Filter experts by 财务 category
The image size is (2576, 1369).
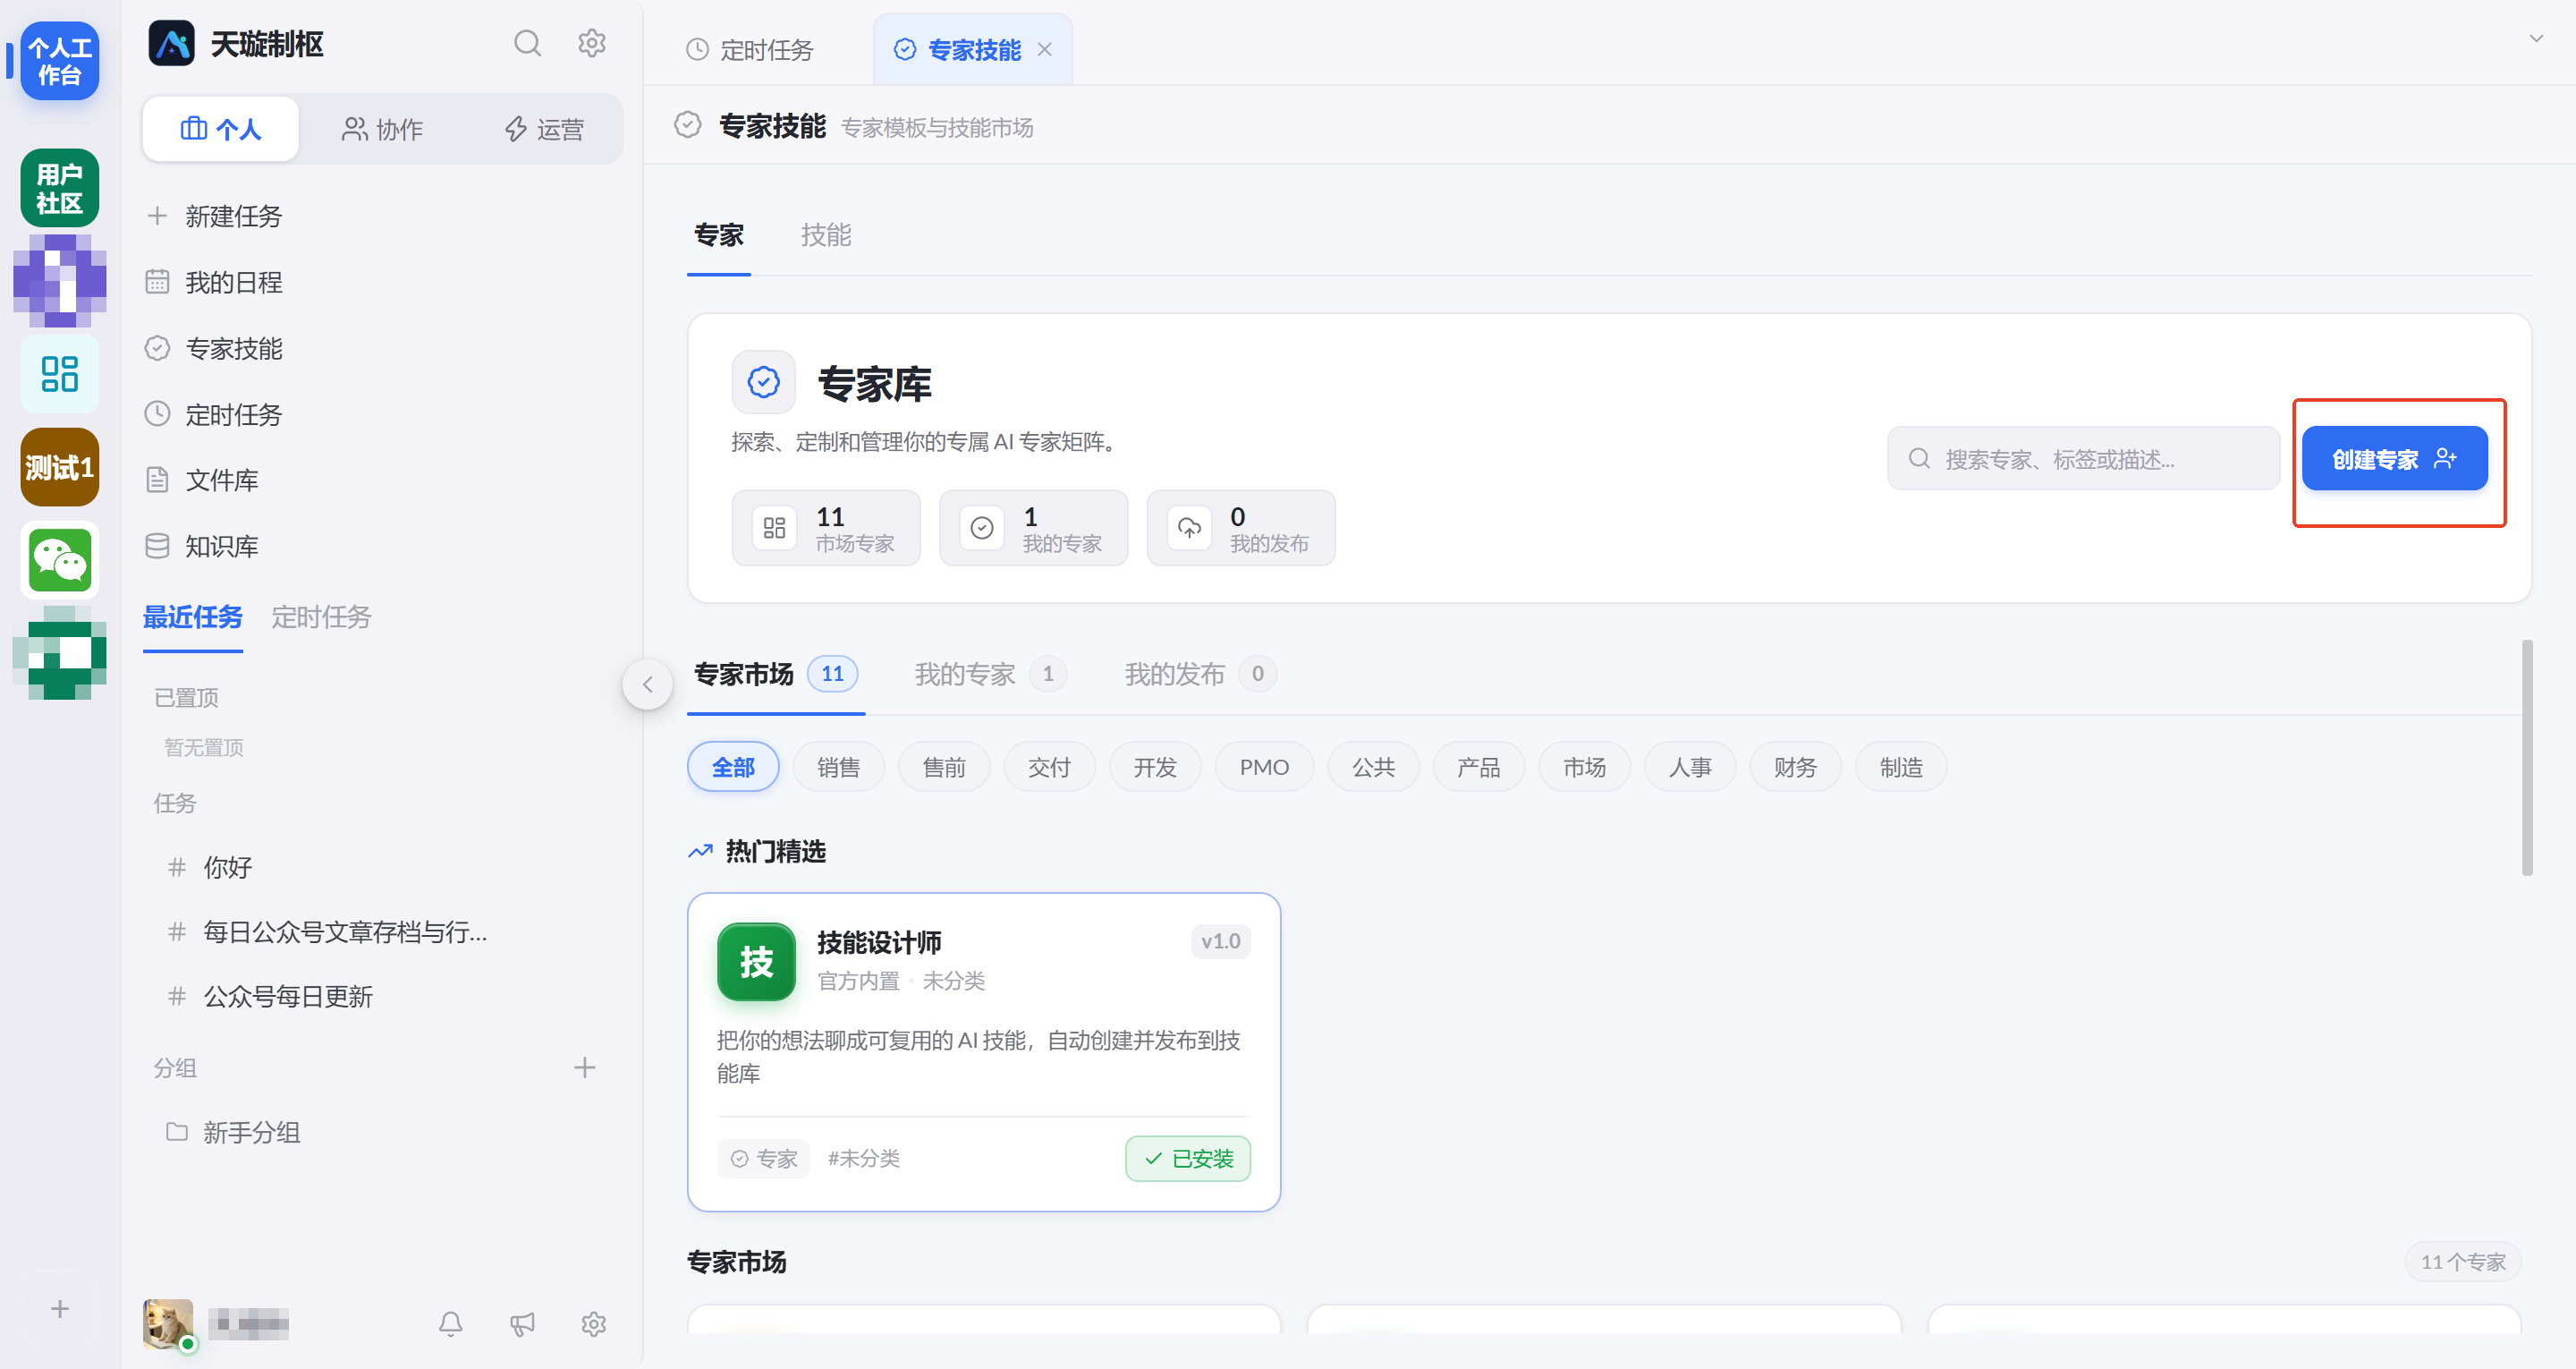point(1795,767)
